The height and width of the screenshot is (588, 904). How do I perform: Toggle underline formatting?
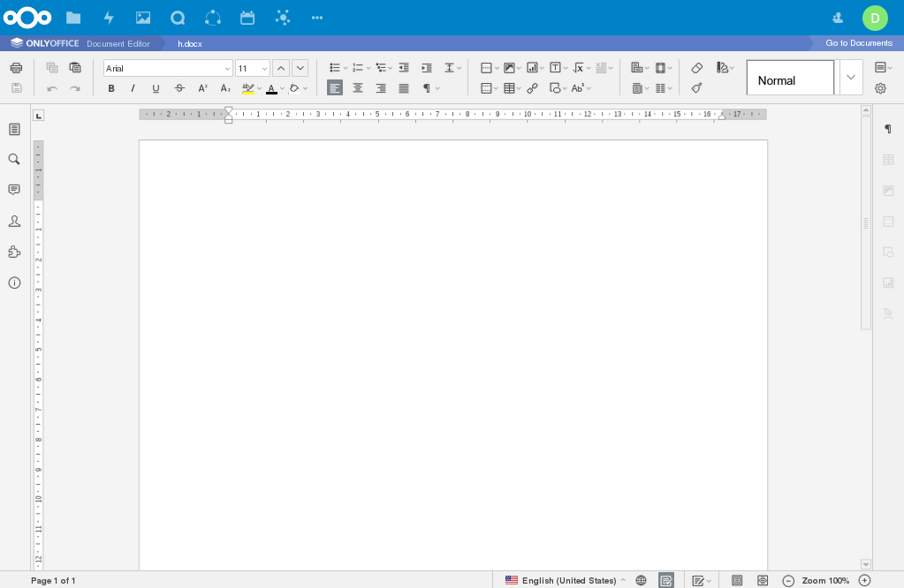(156, 88)
